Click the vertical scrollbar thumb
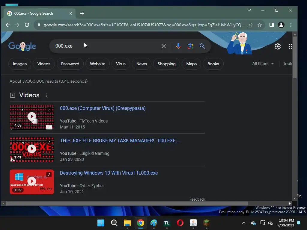 (x=295, y=58)
